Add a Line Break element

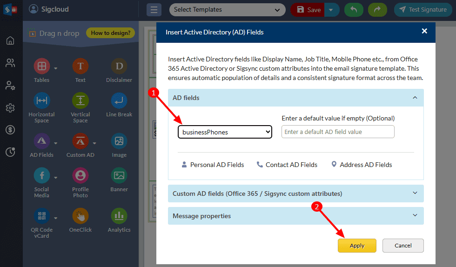pos(119,100)
